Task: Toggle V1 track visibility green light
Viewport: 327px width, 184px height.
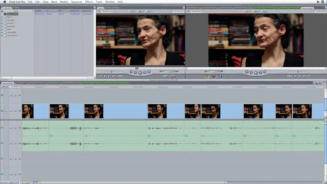Action: [2, 111]
